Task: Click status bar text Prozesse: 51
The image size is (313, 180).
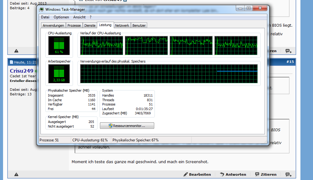Action: click(49, 140)
